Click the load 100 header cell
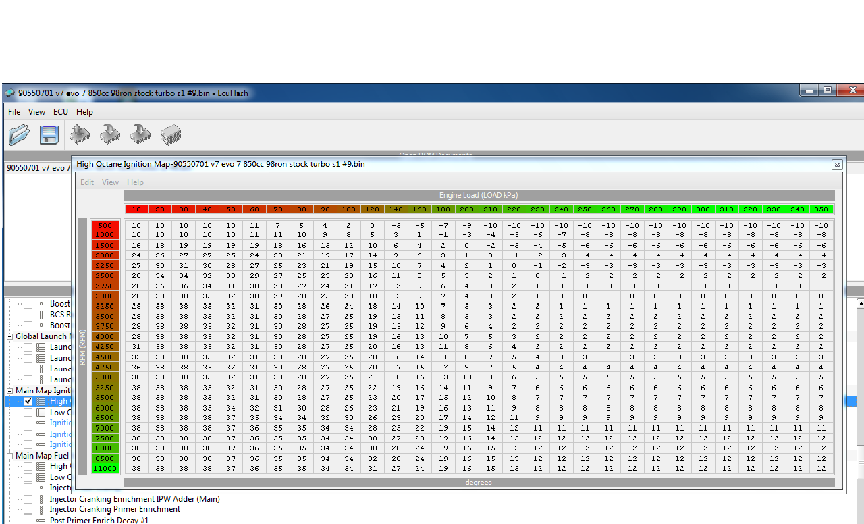864x524 pixels. tap(348, 209)
